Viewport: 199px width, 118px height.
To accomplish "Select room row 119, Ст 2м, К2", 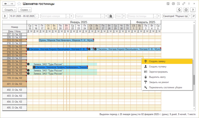I will [x=14, y=78].
